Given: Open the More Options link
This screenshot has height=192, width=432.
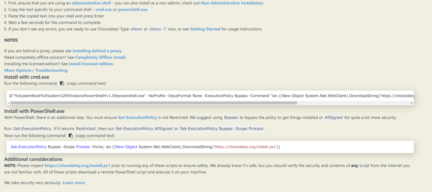Looking at the screenshot, I should (x=18, y=70).
